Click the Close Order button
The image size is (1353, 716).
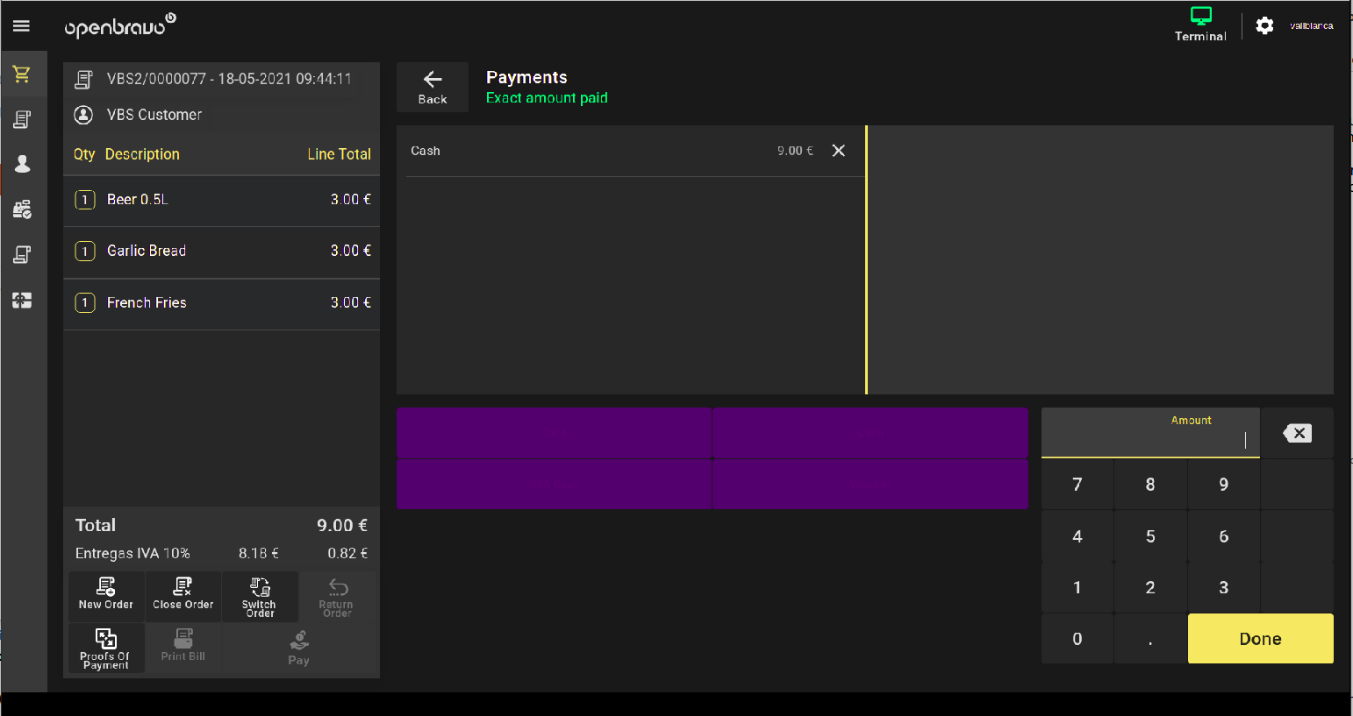click(x=183, y=594)
